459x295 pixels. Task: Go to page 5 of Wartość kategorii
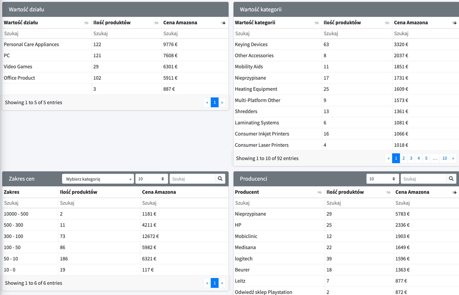pos(426,158)
